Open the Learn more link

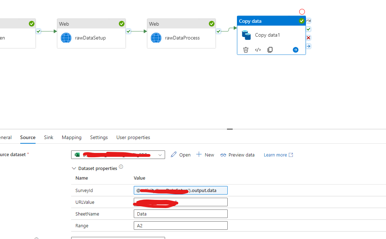[275, 155]
